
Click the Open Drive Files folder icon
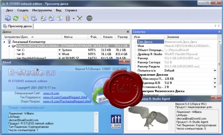(26, 18)
